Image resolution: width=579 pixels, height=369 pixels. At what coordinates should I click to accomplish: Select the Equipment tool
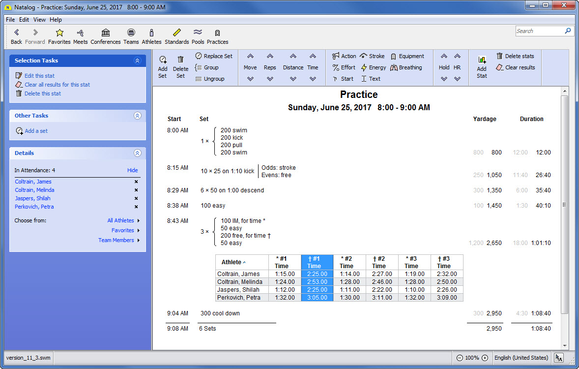pos(407,56)
